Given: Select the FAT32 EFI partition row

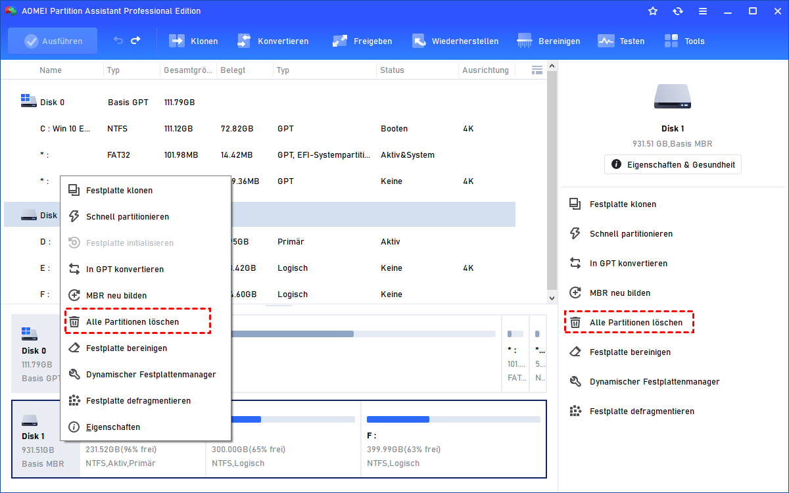Looking at the screenshot, I should pos(260,155).
